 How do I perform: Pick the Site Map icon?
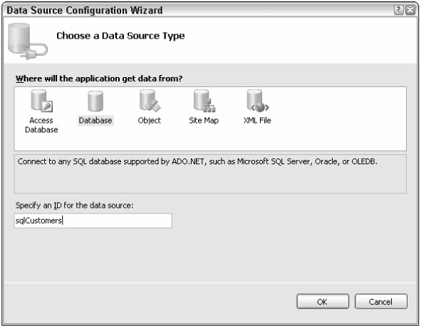click(204, 101)
